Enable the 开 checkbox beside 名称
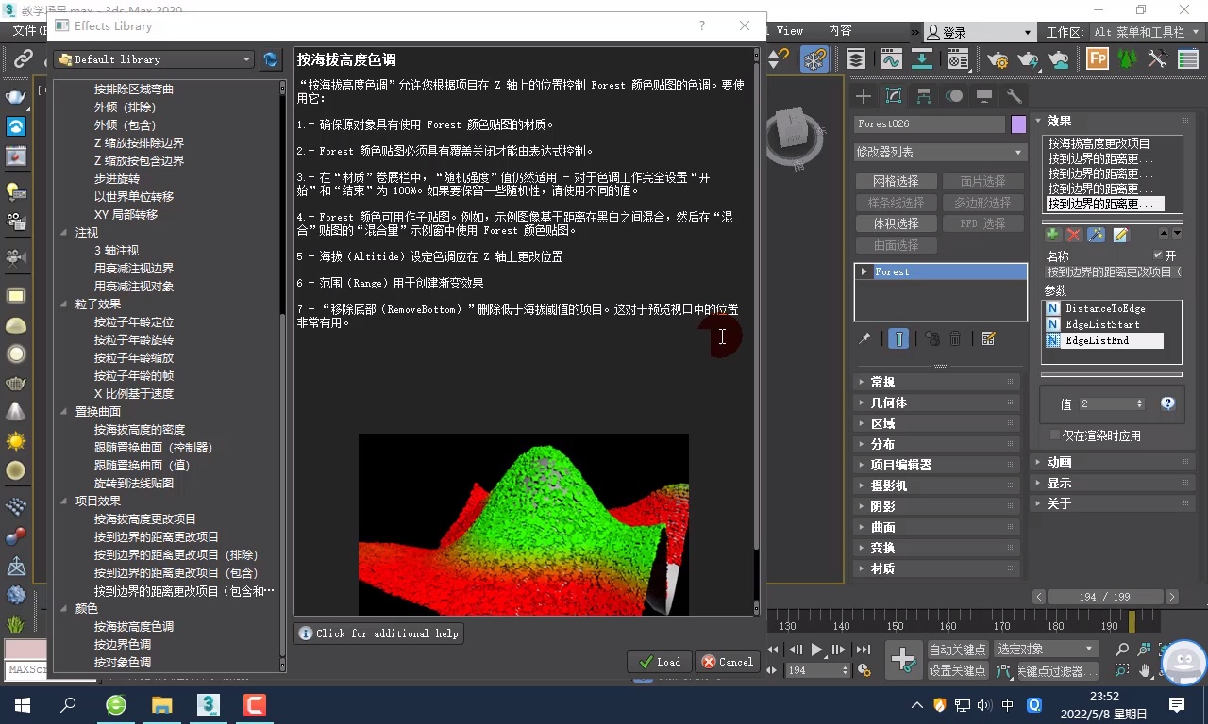The width and height of the screenshot is (1208, 724). [x=1158, y=255]
